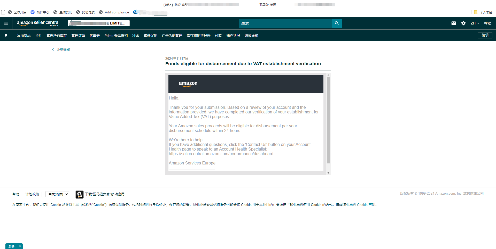Screen dimensions: 496x249
Task: Open 管理订单 menu item
Action: pos(78,36)
